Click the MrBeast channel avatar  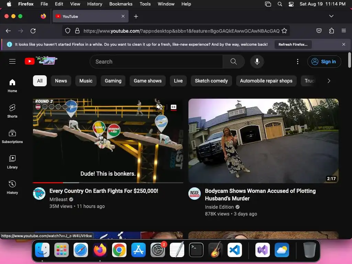[x=39, y=194]
